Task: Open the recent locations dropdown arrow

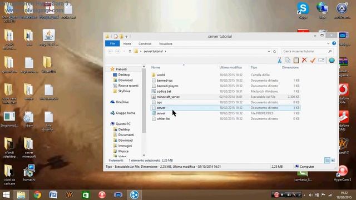Action: [124, 52]
